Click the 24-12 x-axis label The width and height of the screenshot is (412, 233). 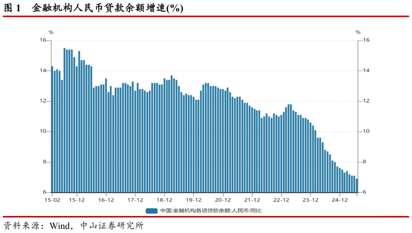click(x=339, y=199)
